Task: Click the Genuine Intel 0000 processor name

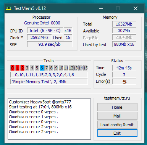Action: 42,23
